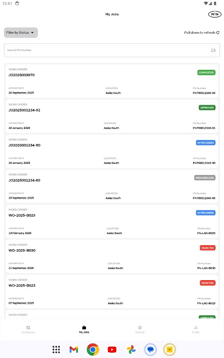Screen dimensions: 224x358
Task: Select work order WO-2025-B029
Action: click(112, 222)
